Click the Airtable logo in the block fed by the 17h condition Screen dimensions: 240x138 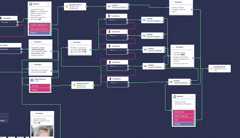point(144,20)
